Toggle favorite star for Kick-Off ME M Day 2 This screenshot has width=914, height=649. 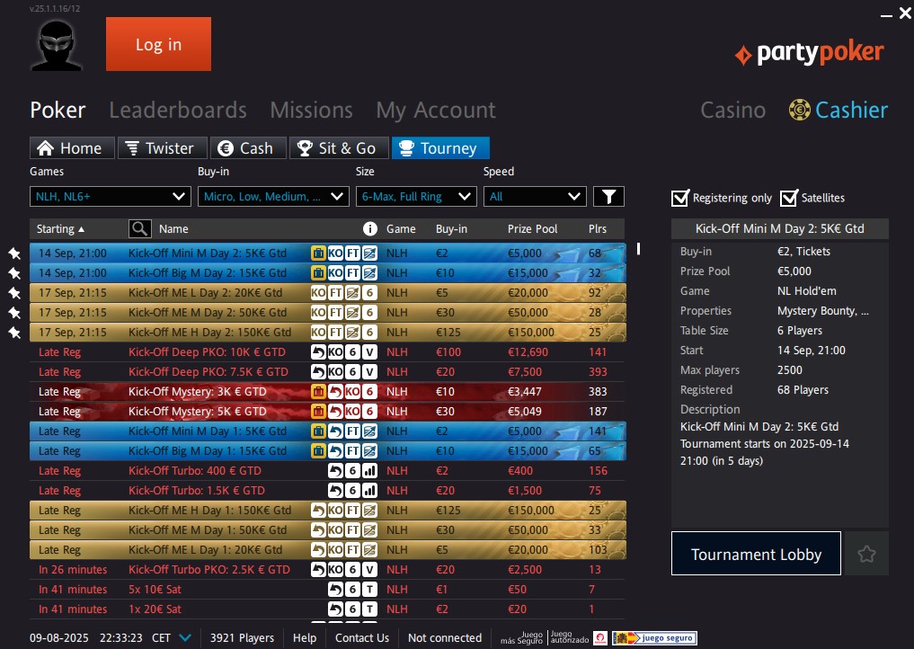[x=14, y=313]
